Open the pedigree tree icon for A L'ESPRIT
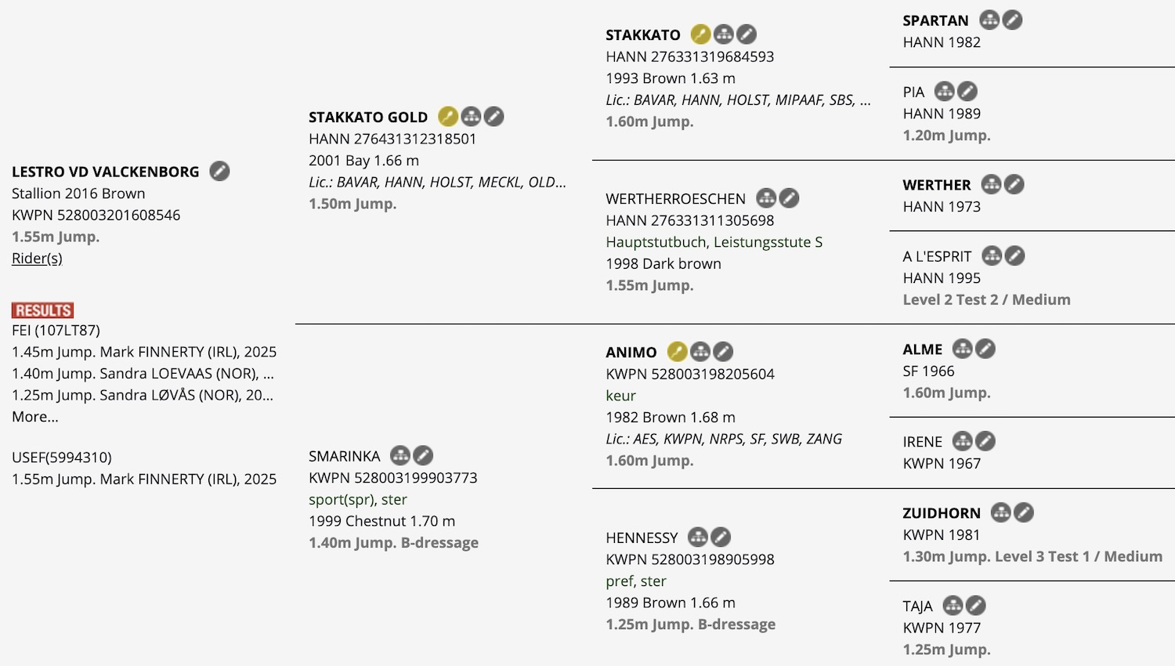This screenshot has height=666, width=1175. tap(992, 255)
